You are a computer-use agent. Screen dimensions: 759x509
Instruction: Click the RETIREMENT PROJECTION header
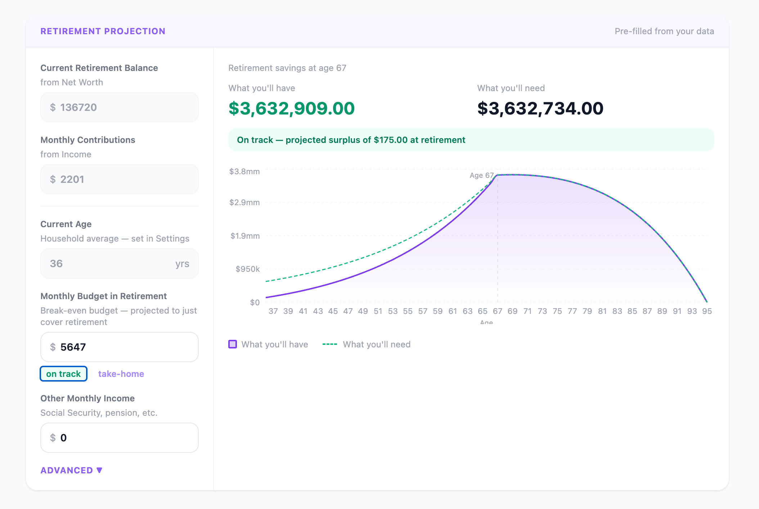(103, 31)
